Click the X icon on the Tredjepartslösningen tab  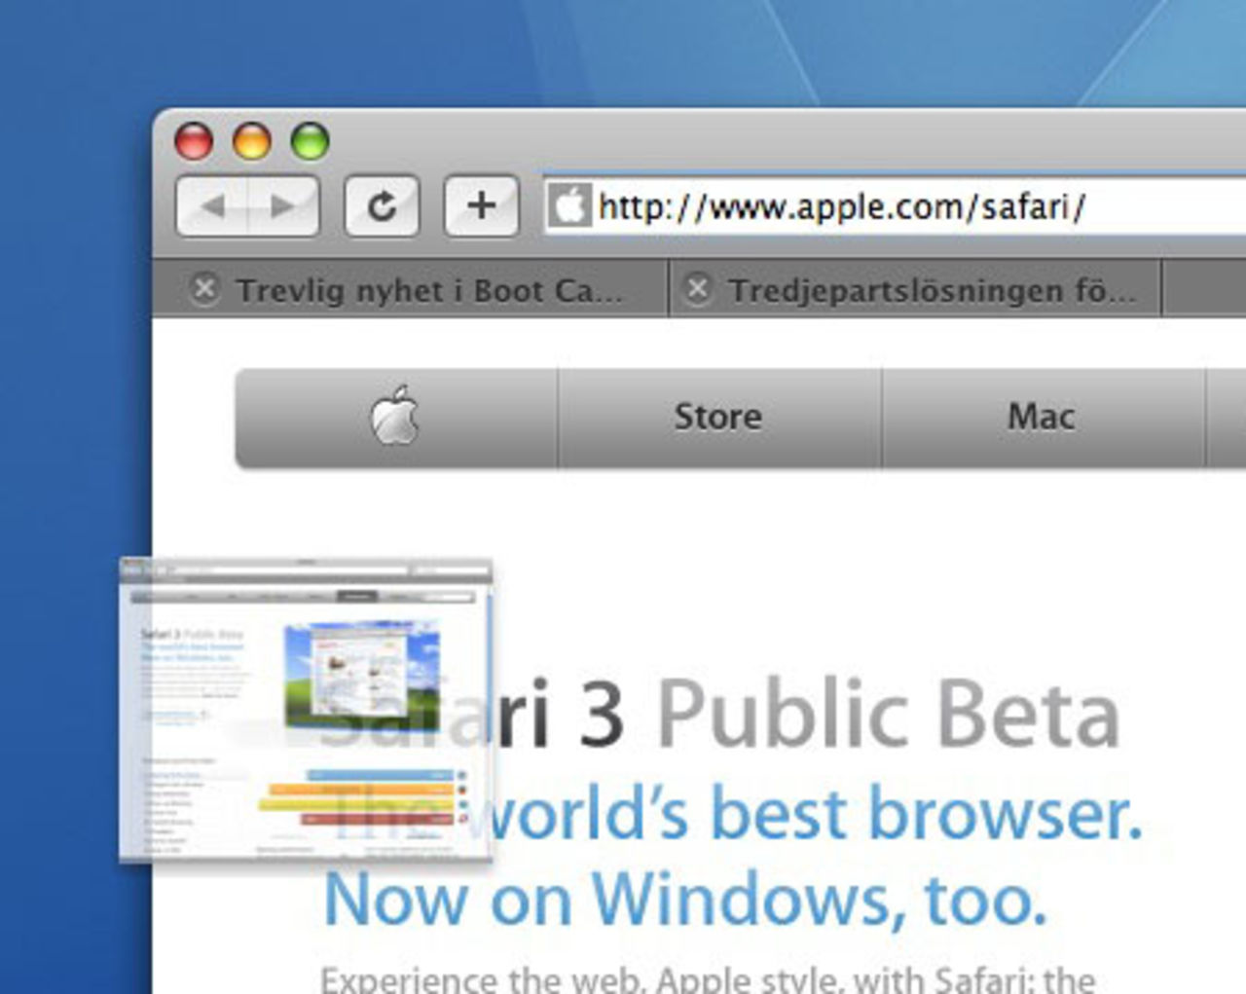pos(698,288)
